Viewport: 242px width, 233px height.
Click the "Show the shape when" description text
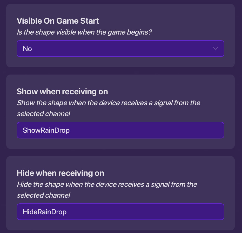(x=108, y=103)
